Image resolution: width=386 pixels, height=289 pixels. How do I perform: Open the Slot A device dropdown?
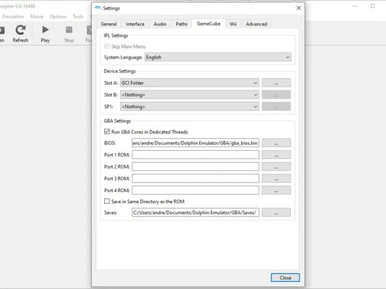(x=190, y=83)
